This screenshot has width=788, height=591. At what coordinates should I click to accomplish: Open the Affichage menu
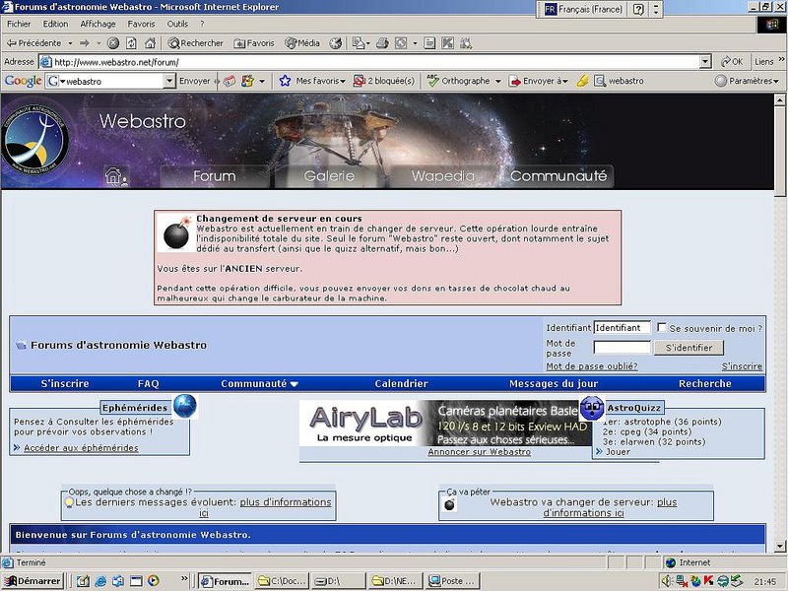click(x=98, y=24)
